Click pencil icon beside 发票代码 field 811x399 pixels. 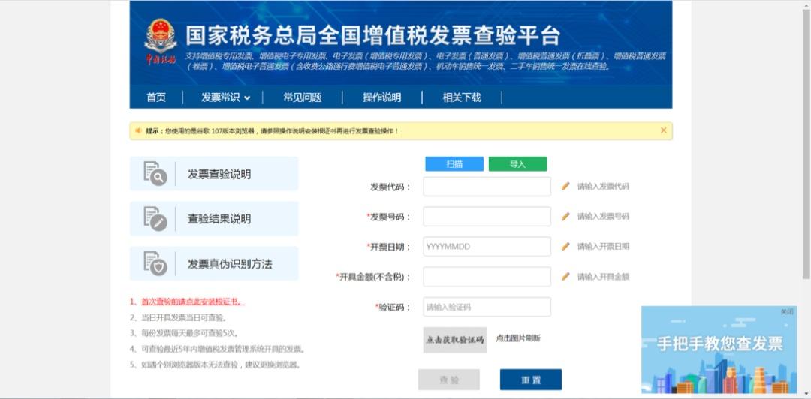(565, 186)
